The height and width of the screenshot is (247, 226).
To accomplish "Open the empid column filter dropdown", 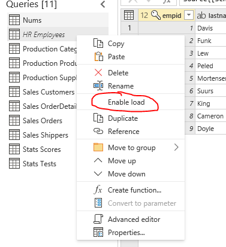I will pyautogui.click(x=189, y=15).
